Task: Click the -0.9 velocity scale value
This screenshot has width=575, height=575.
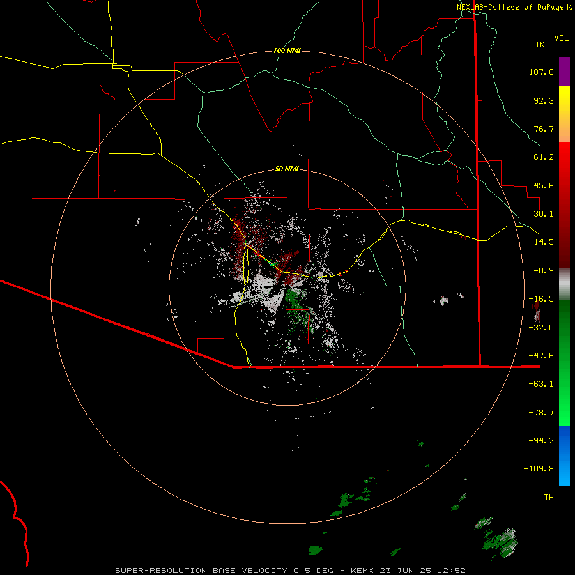Action: pyautogui.click(x=544, y=271)
